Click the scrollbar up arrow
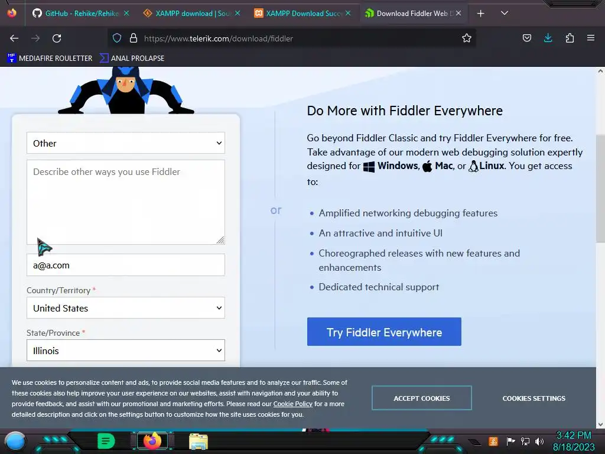The height and width of the screenshot is (454, 605). (600, 71)
